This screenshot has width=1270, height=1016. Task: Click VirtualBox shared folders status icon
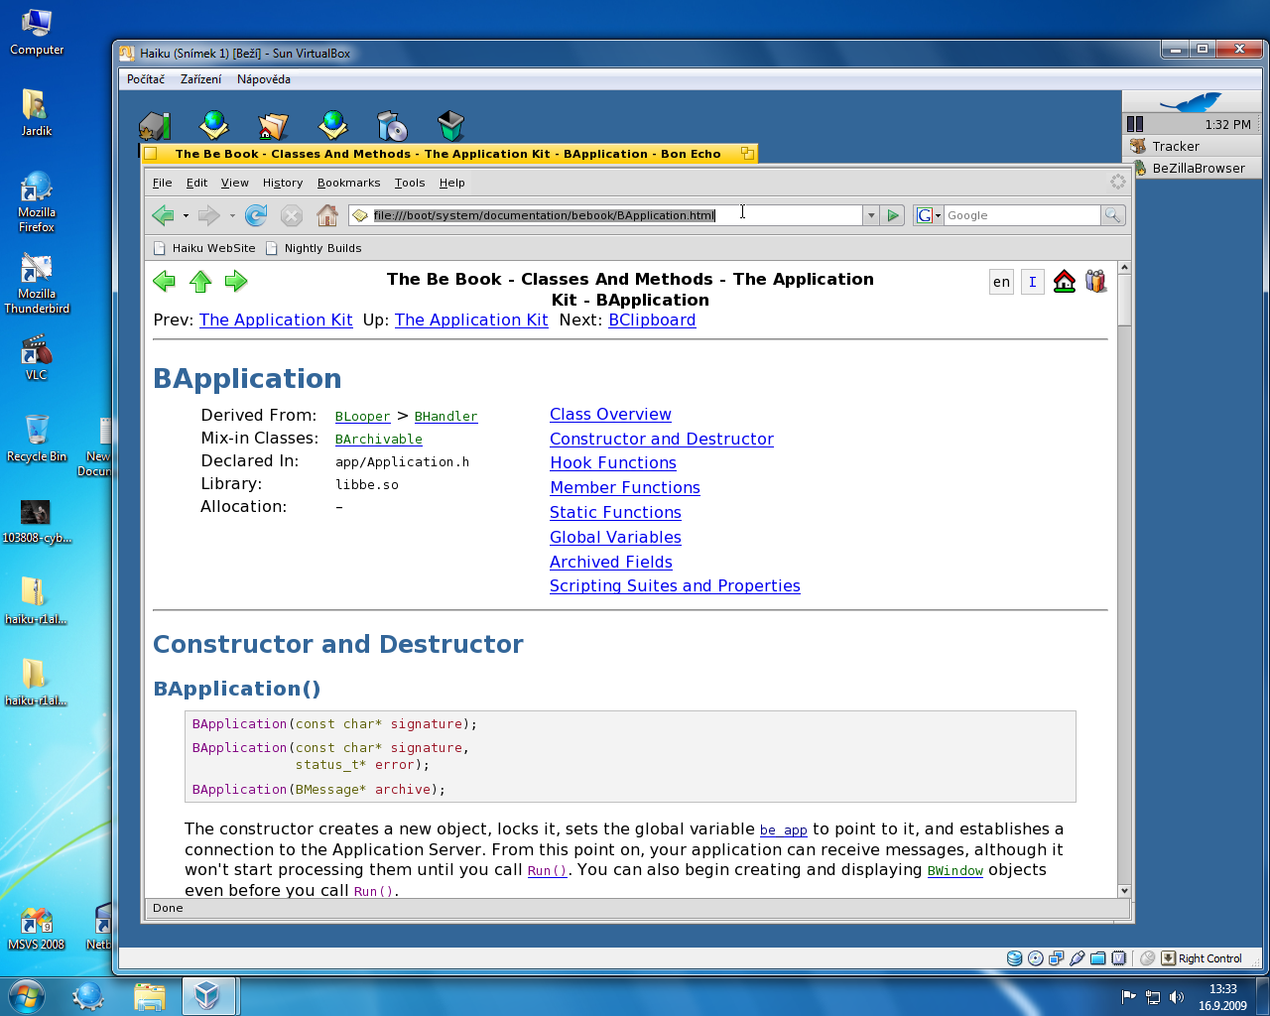tap(1097, 958)
